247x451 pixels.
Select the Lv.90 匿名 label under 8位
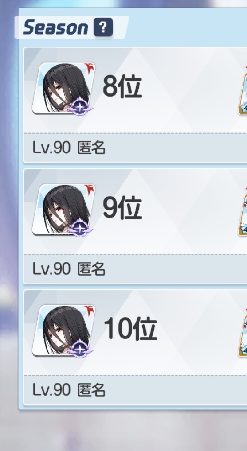(69, 148)
